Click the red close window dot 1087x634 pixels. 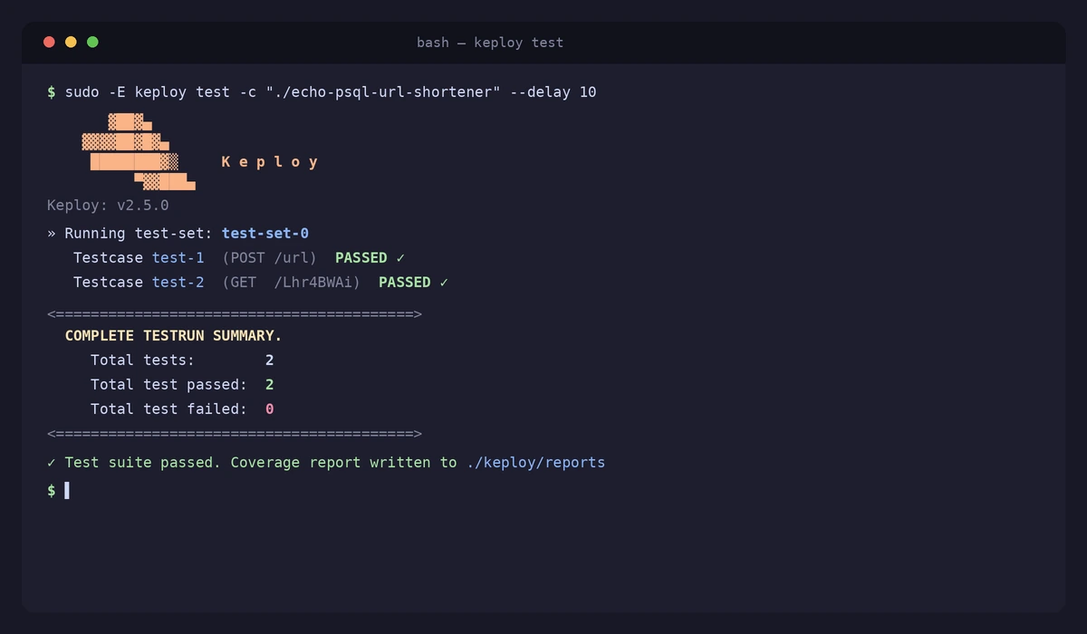[49, 42]
